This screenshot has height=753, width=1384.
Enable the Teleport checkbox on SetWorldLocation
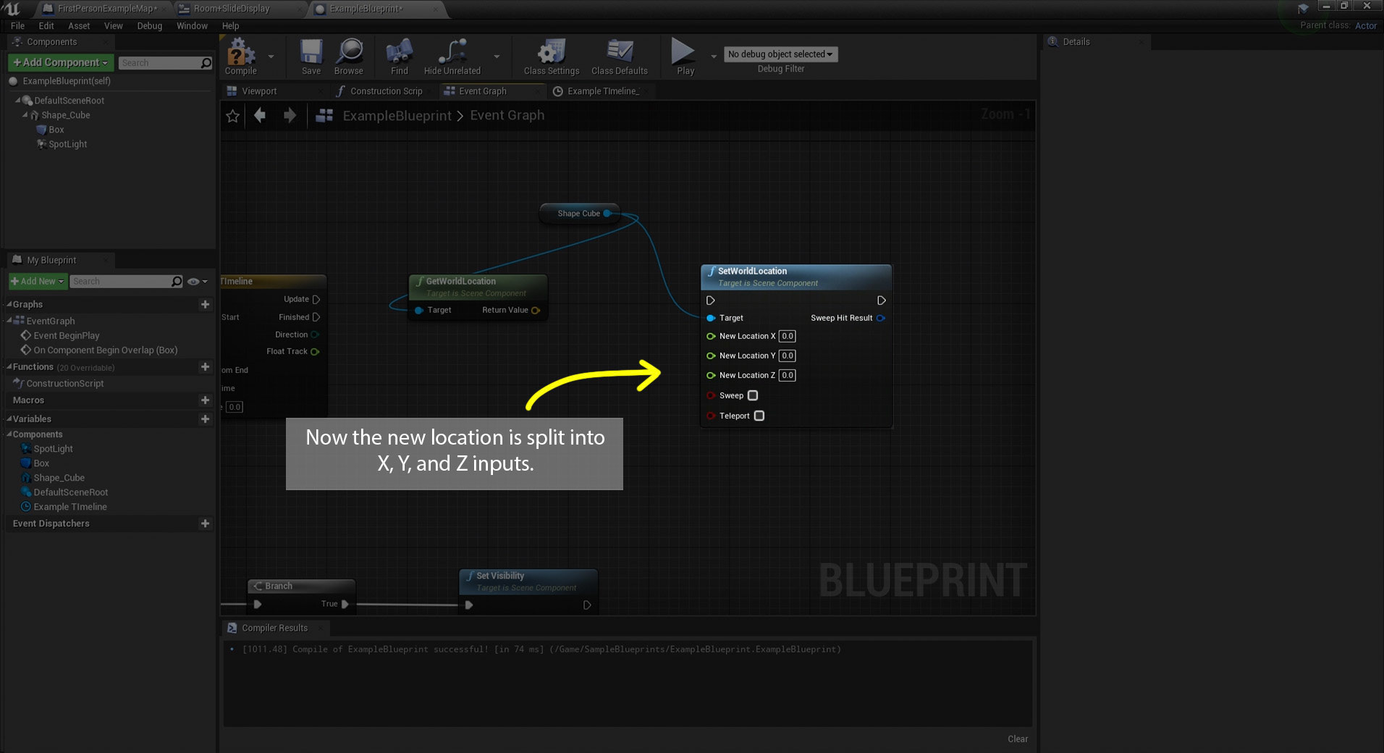click(759, 416)
